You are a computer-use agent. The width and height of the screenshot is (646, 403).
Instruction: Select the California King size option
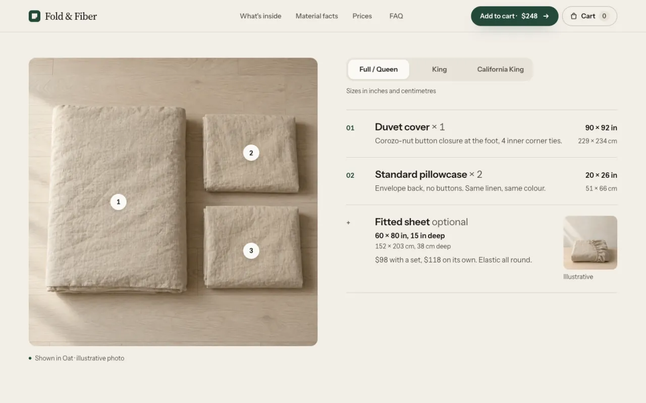pos(500,70)
